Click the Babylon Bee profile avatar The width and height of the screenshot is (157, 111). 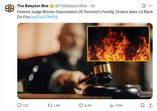[10, 8]
